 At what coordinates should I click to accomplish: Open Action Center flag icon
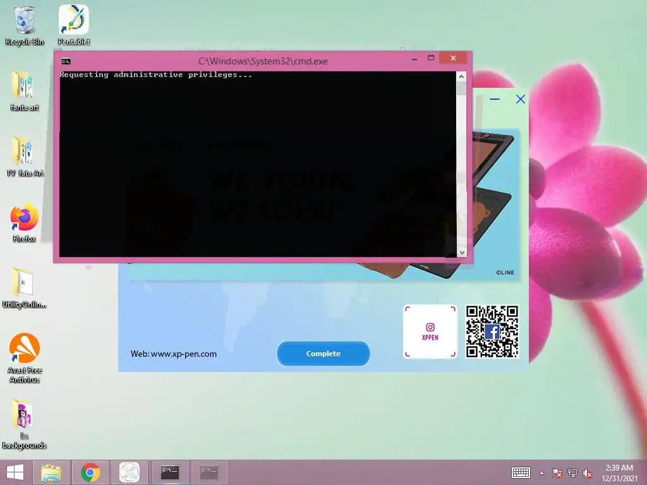coord(557,473)
